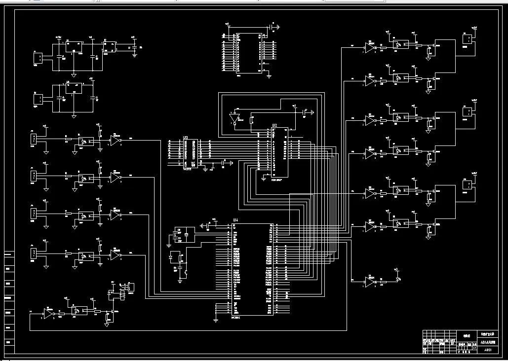Select the optocoupler in bottom-left relay circuit
The height and width of the screenshot is (361, 508).
(79, 311)
